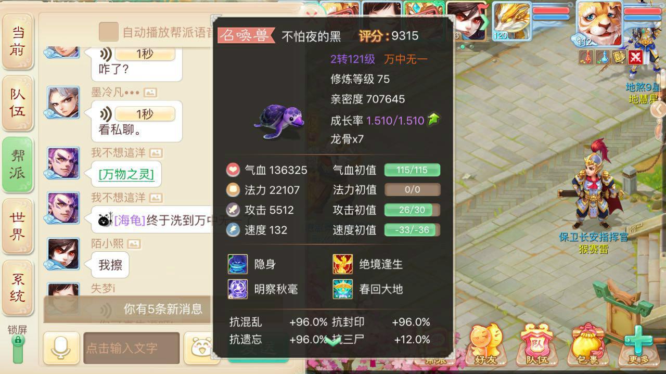Select the 明察秋毫 skill icon
Screen dimensions: 666x374
click(x=238, y=289)
